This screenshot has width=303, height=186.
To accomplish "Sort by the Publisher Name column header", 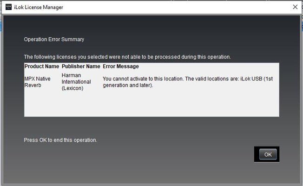I will coord(81,66).
